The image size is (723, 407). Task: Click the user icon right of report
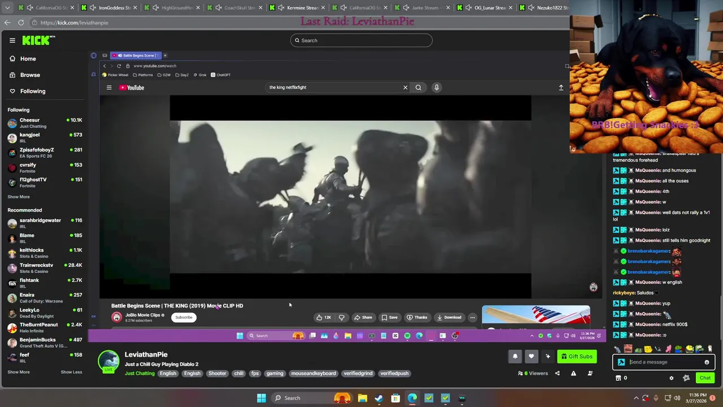(590, 373)
